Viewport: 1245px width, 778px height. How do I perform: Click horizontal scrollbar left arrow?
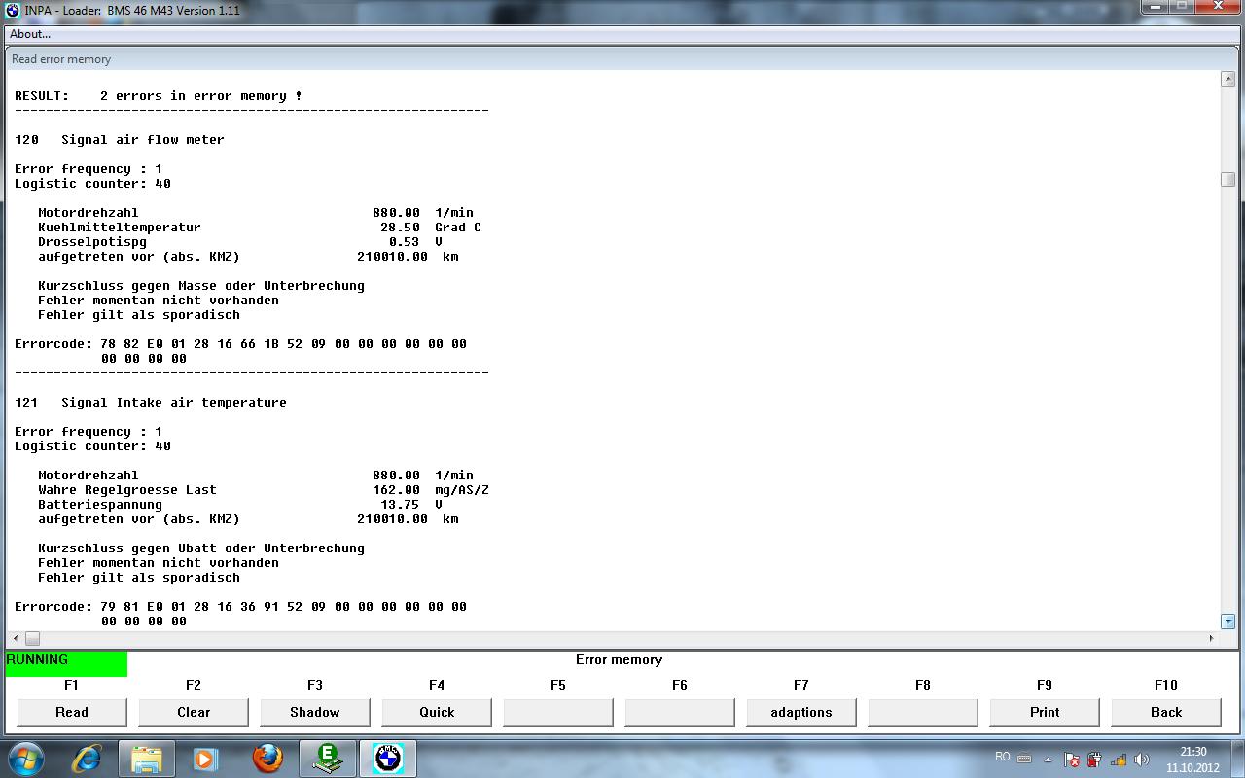point(15,638)
